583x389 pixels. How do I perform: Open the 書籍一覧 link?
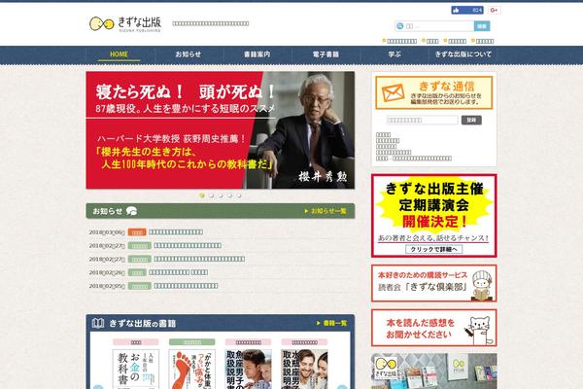click(331, 323)
